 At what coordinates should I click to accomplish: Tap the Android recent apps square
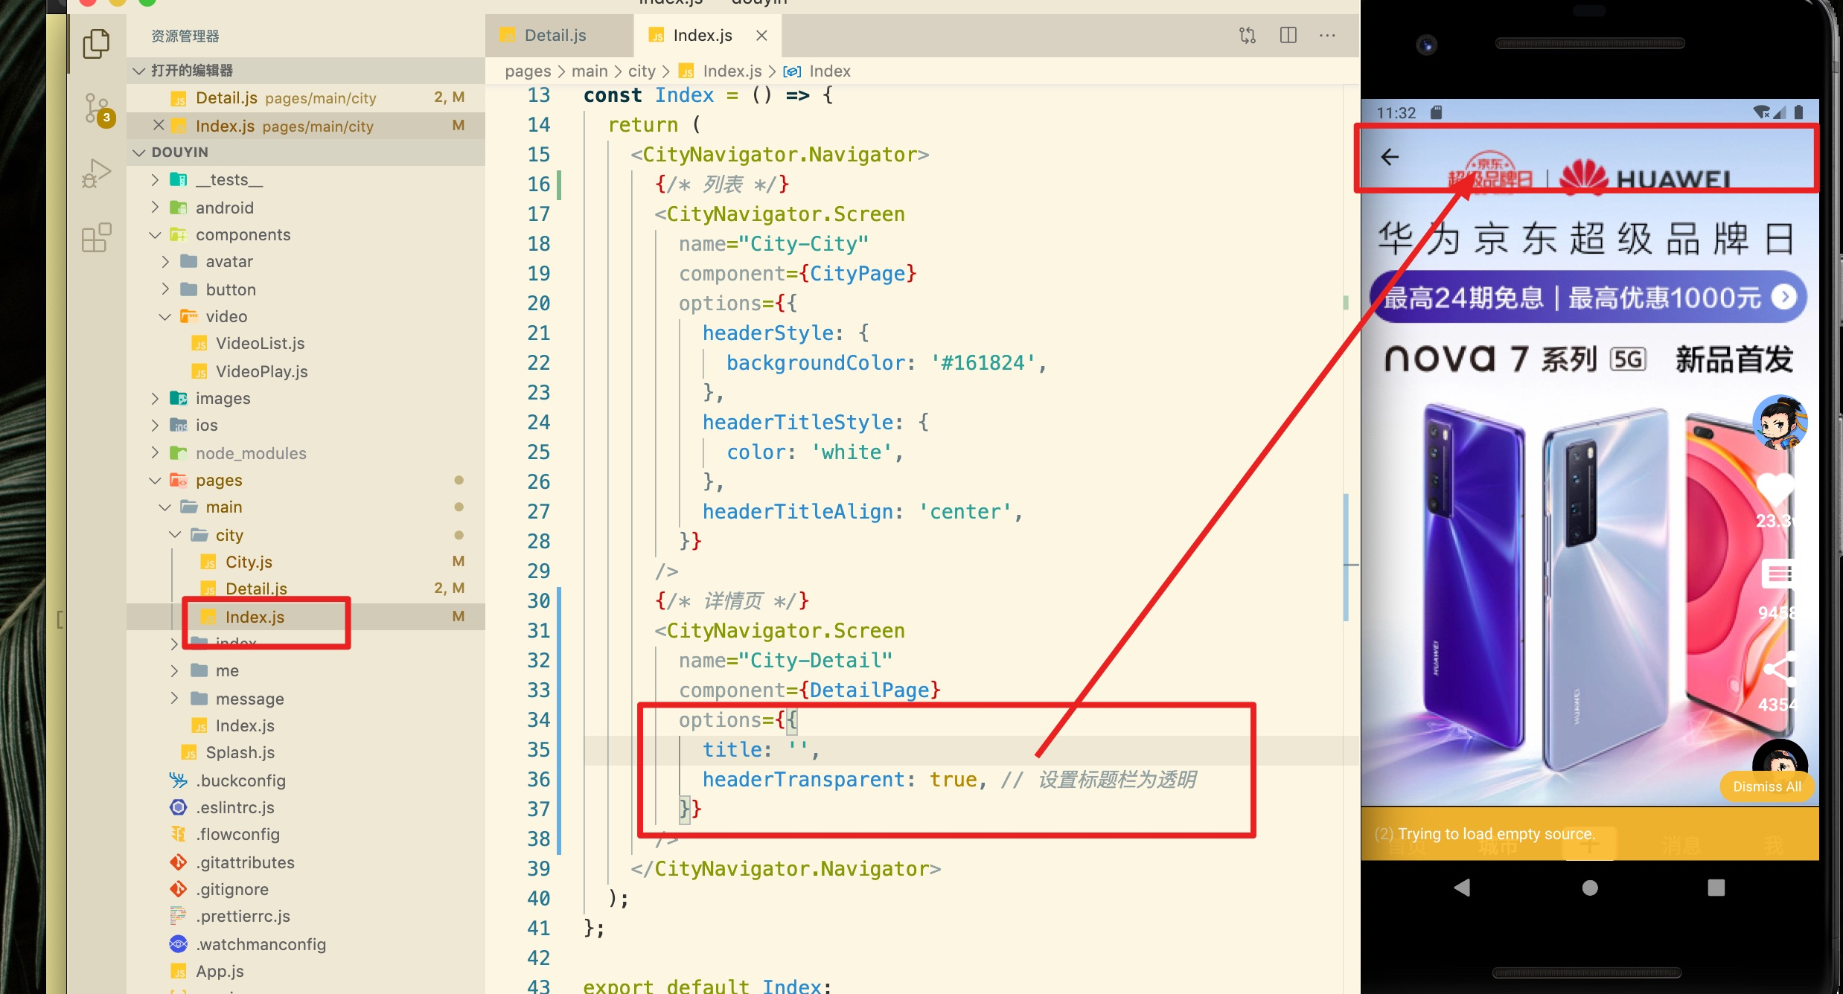[1716, 887]
